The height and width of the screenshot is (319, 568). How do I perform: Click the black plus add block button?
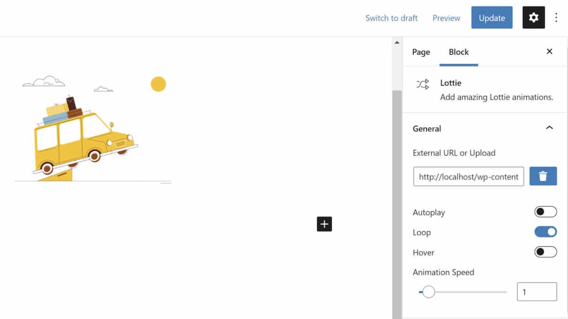click(324, 224)
